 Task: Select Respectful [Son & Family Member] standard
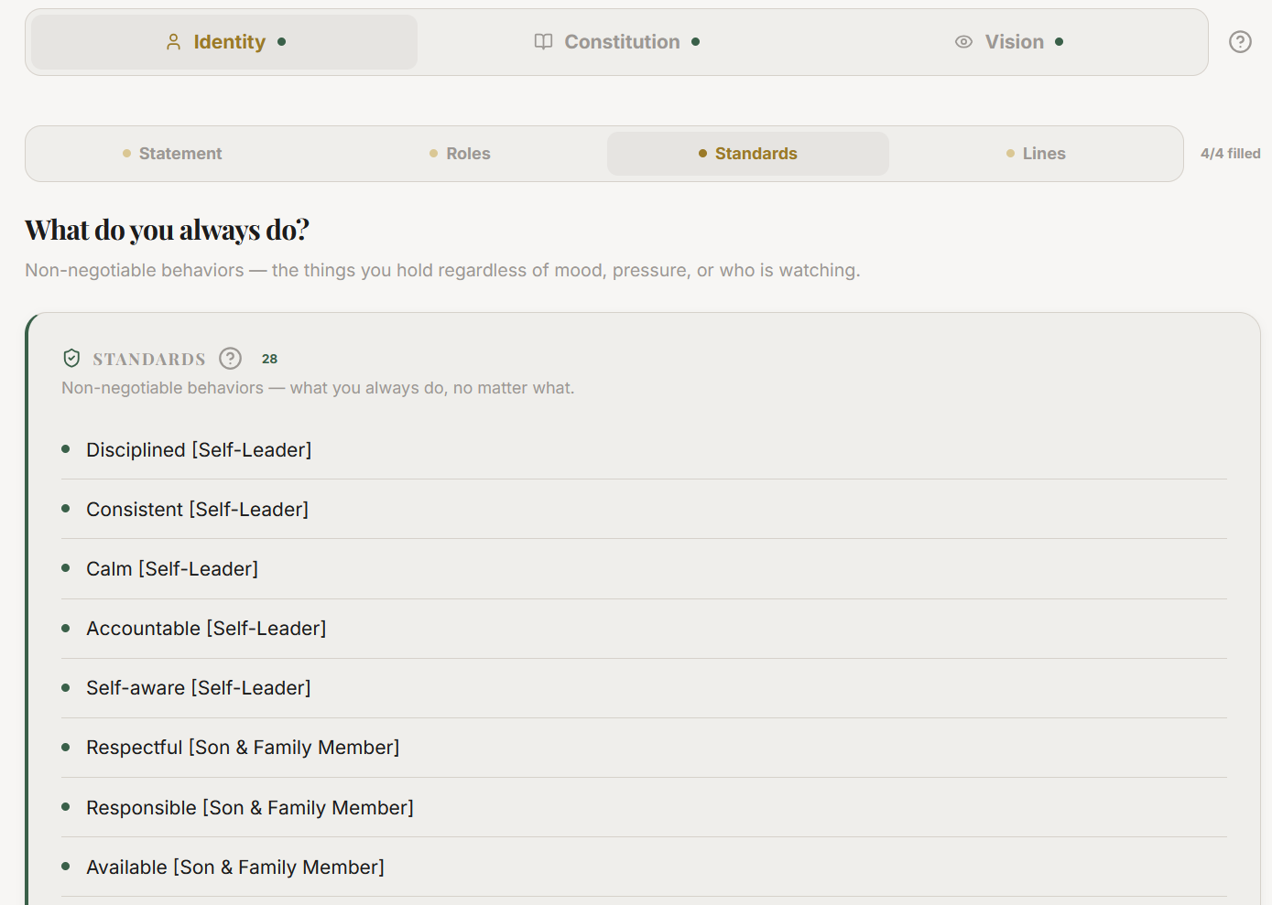(x=644, y=748)
